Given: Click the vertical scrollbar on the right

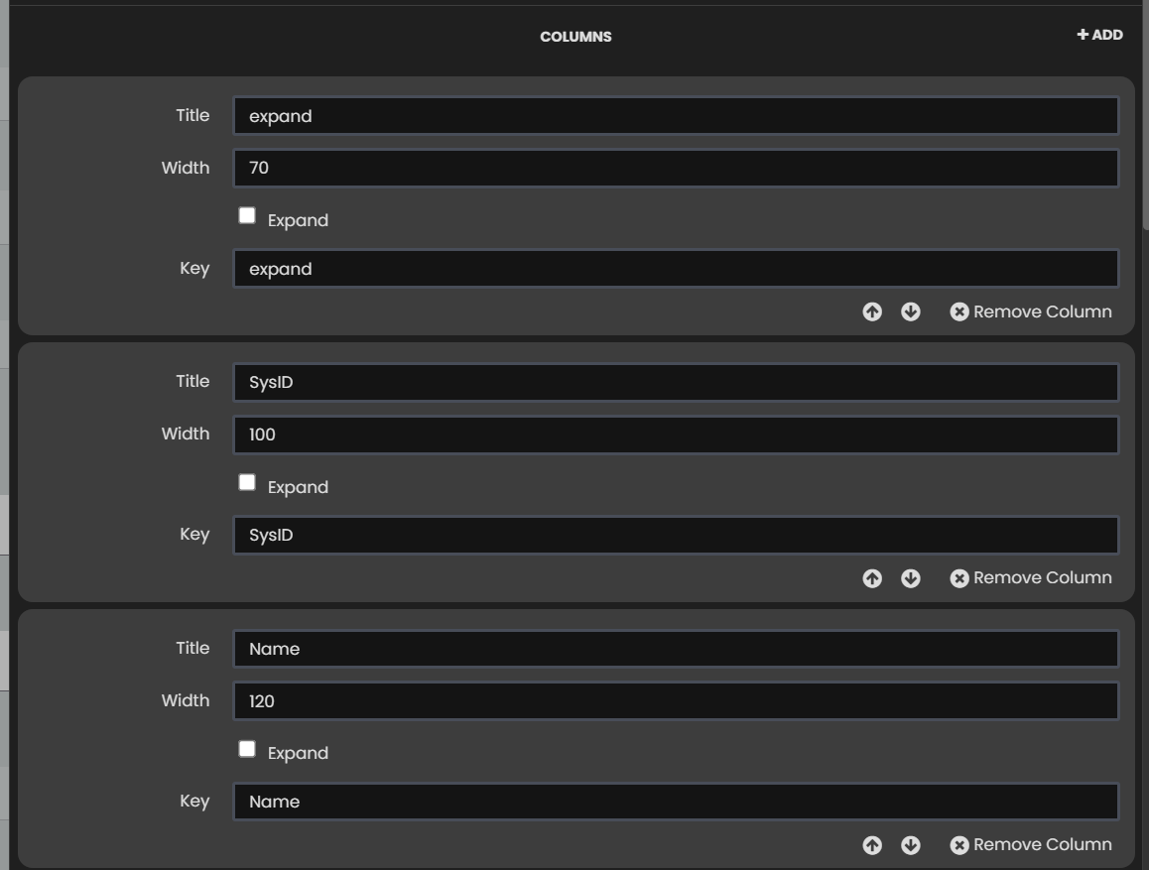Looking at the screenshot, I should (x=1145, y=119).
